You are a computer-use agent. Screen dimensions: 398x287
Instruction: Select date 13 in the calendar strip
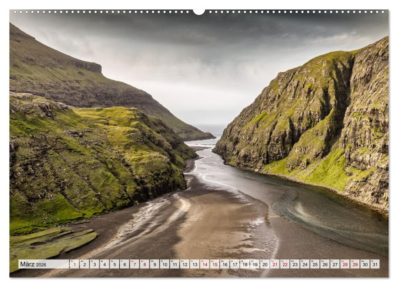pyautogui.click(x=195, y=264)
